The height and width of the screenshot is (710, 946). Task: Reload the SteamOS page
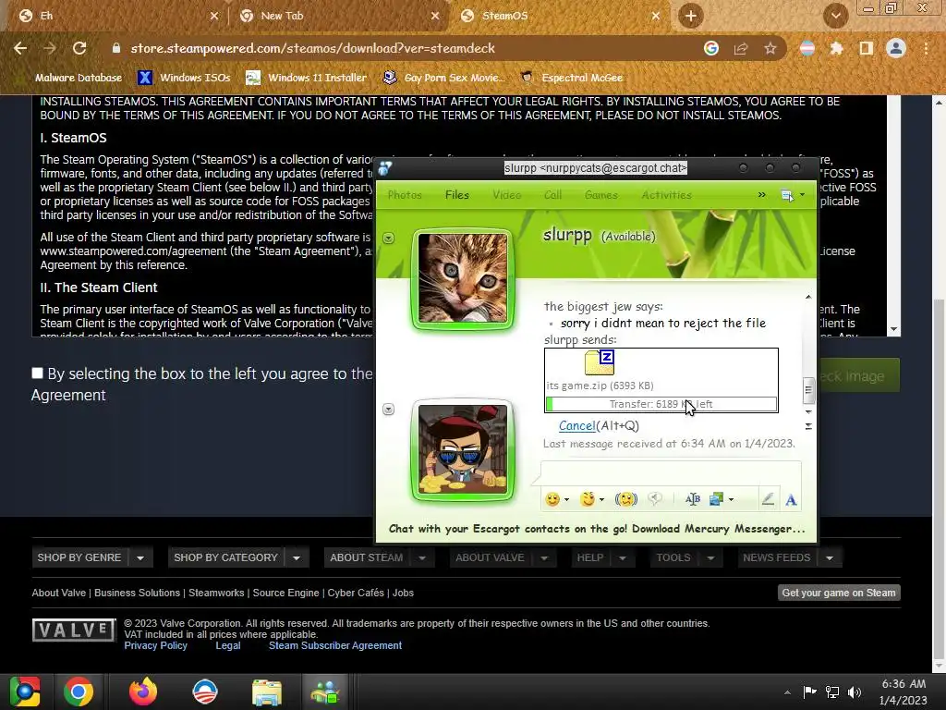(x=79, y=48)
